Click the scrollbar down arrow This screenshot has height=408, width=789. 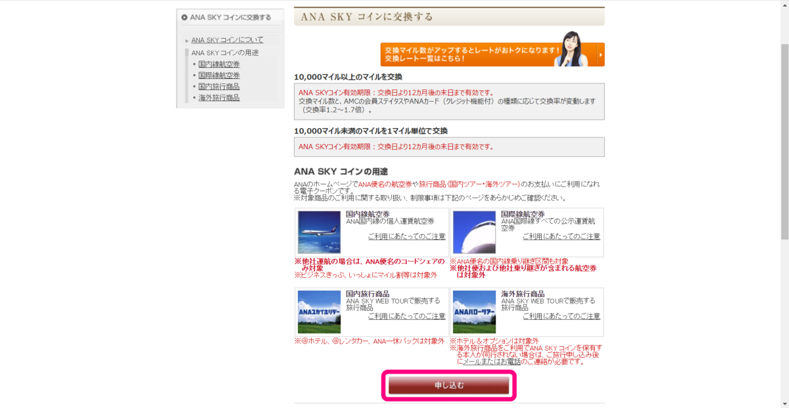[784, 403]
